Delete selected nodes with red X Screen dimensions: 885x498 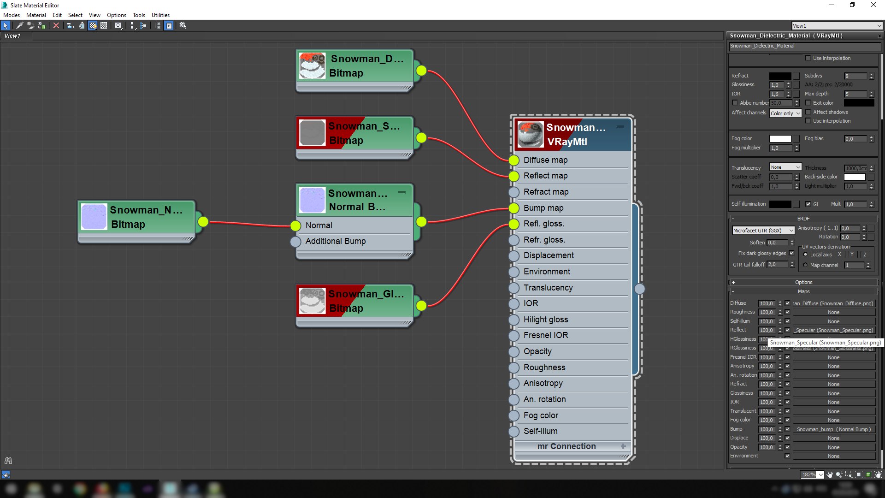56,25
